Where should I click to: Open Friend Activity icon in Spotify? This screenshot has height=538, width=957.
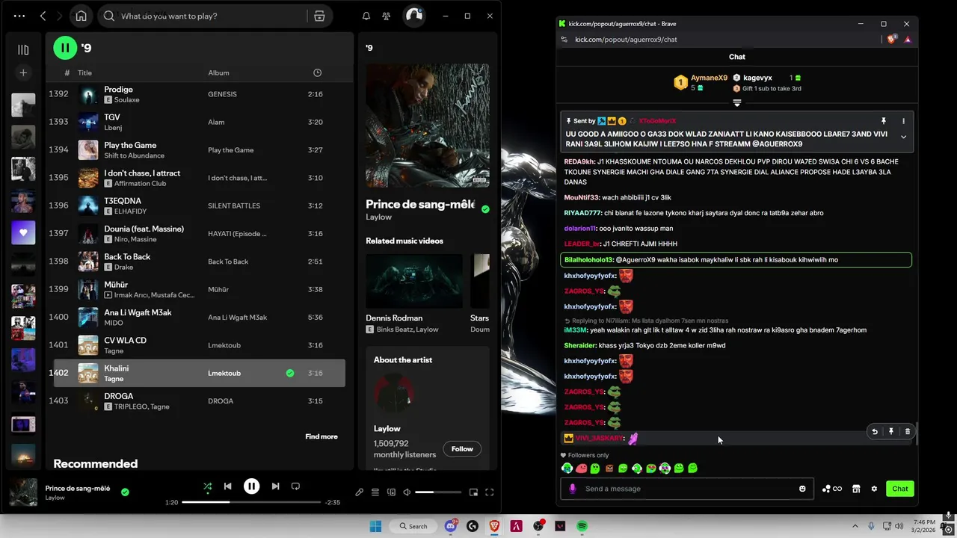387,16
